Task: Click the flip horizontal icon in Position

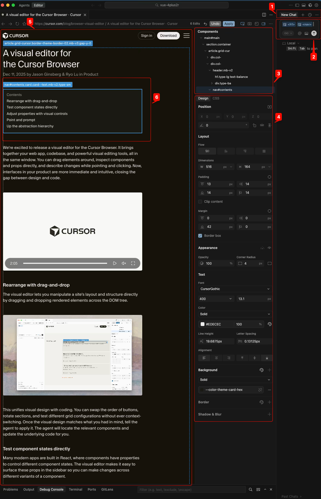Action: point(262,125)
